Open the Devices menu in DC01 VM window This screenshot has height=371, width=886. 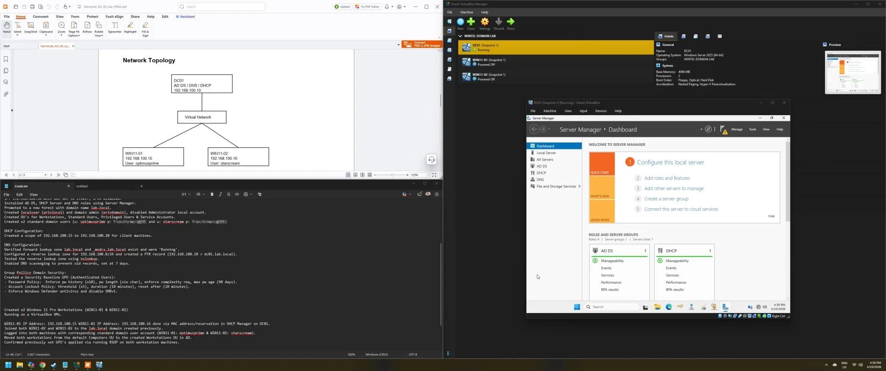[600, 111]
